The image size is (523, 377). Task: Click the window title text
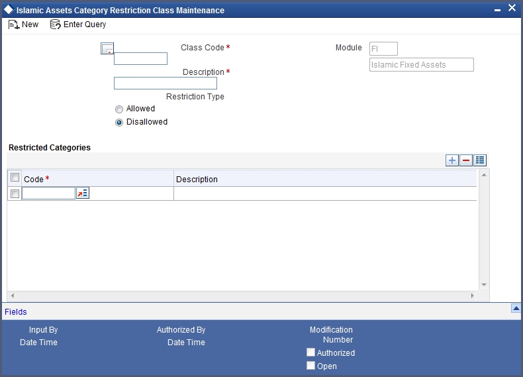tap(120, 11)
